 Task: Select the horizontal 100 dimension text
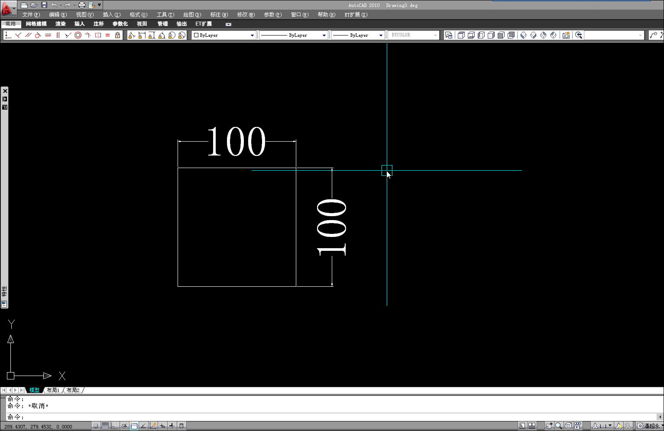pos(236,142)
